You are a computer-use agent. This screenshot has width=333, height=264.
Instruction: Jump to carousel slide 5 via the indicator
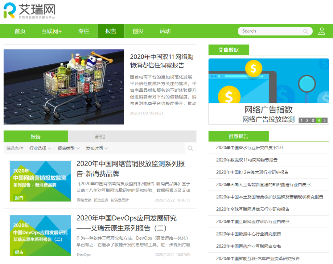click(324, 120)
